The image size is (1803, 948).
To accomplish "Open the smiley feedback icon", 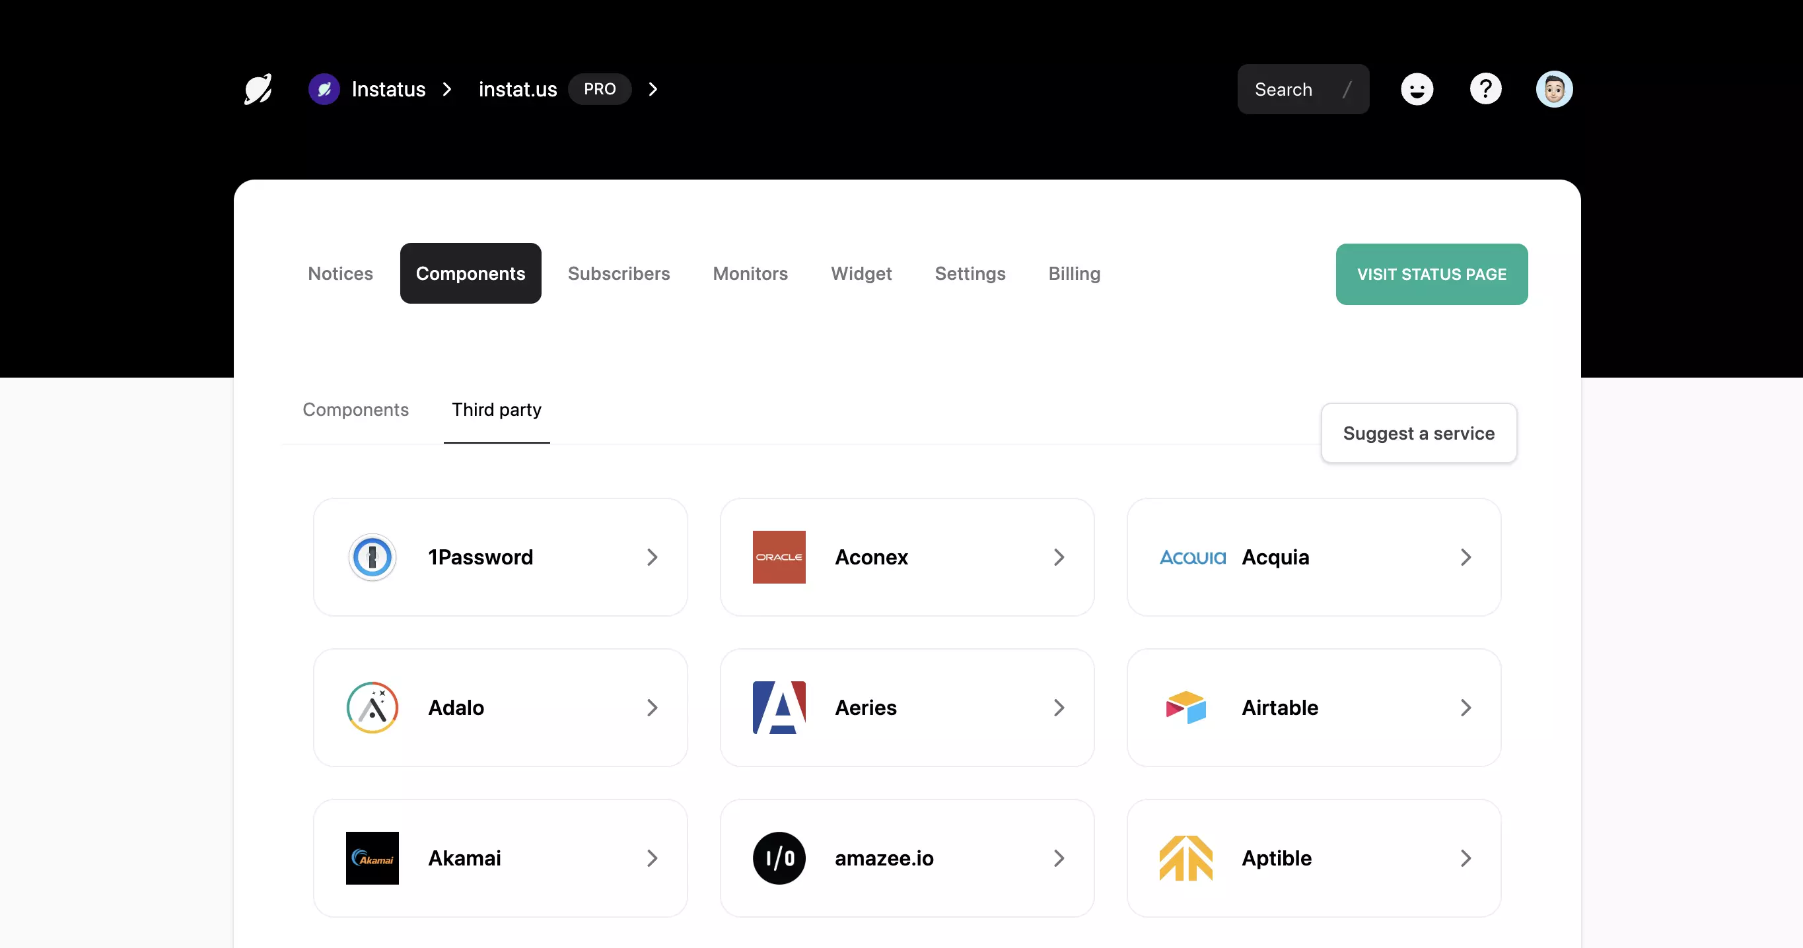I will click(1417, 90).
